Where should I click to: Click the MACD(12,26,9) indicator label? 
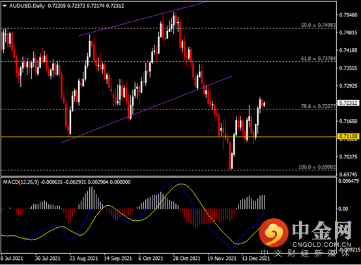click(21, 182)
